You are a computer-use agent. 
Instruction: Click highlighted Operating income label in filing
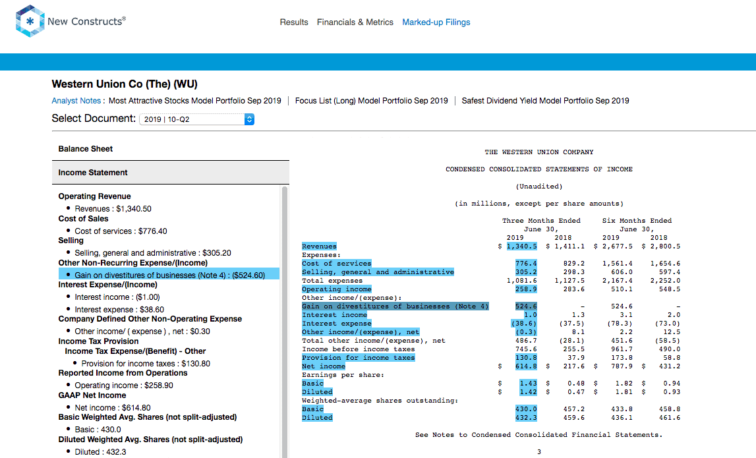click(x=337, y=289)
